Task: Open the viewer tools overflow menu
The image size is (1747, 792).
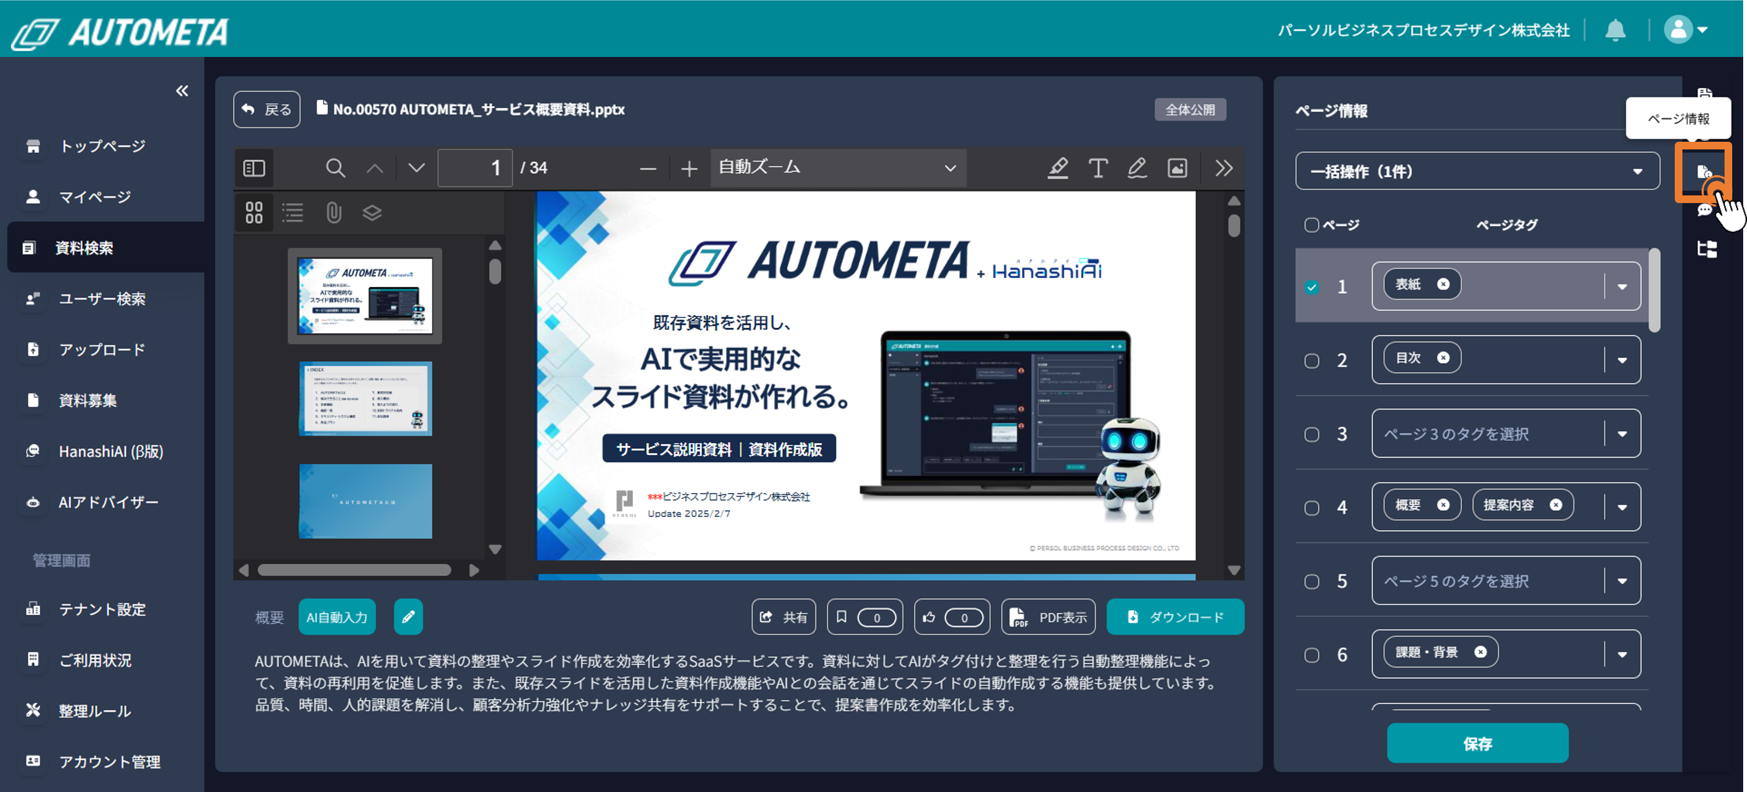Action: click(x=1224, y=167)
